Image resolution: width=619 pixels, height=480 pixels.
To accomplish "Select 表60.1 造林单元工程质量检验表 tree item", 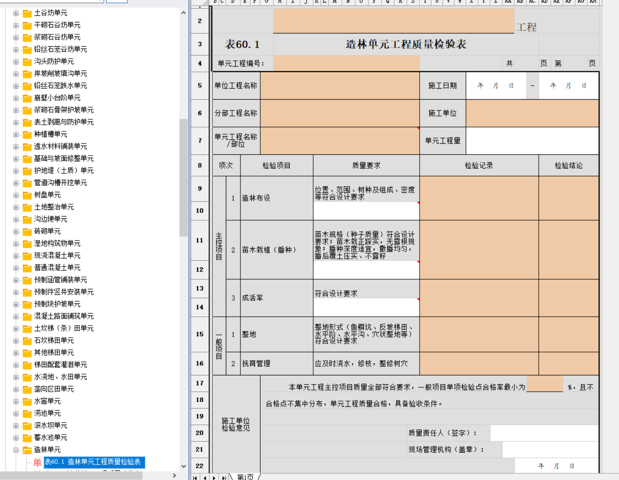I will tap(94, 462).
